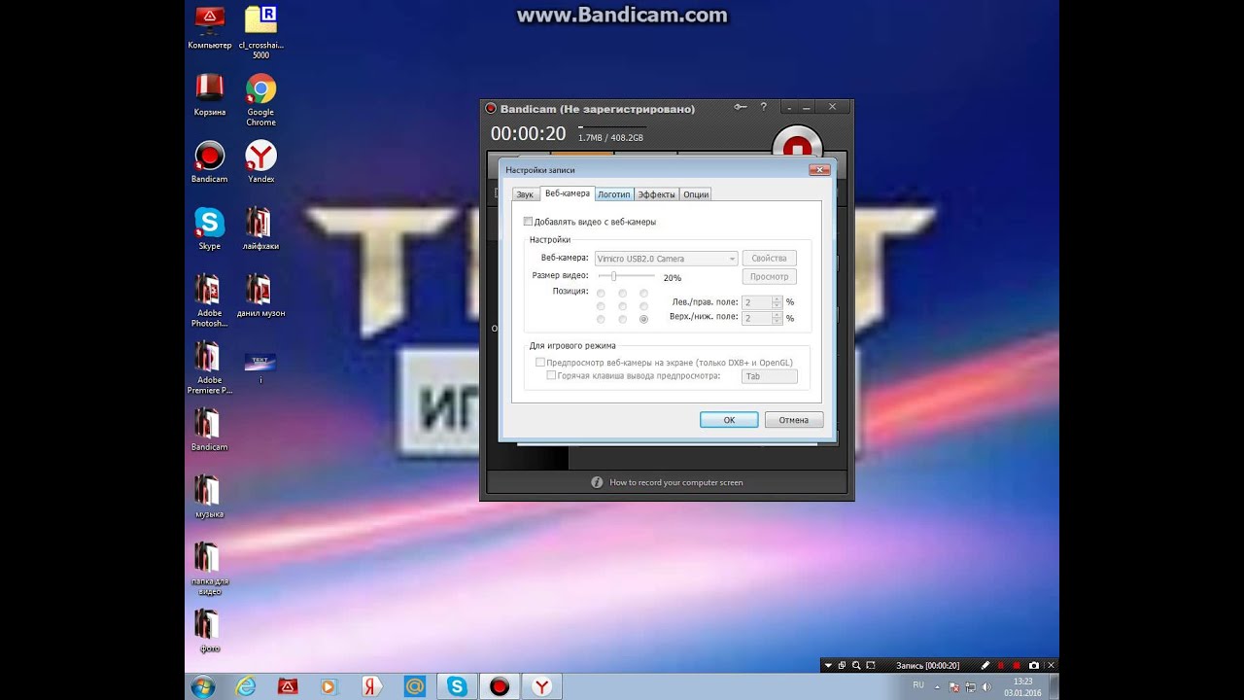
Task: Click the Просмотр button
Action: 769,277
